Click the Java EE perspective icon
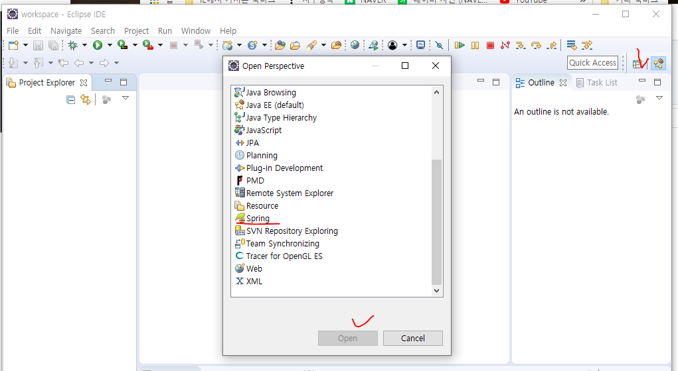The image size is (678, 371). [659, 64]
